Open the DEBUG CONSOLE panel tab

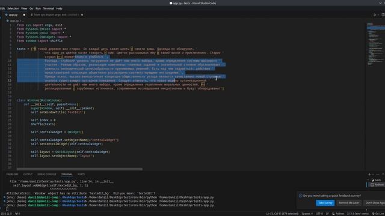click(47, 175)
